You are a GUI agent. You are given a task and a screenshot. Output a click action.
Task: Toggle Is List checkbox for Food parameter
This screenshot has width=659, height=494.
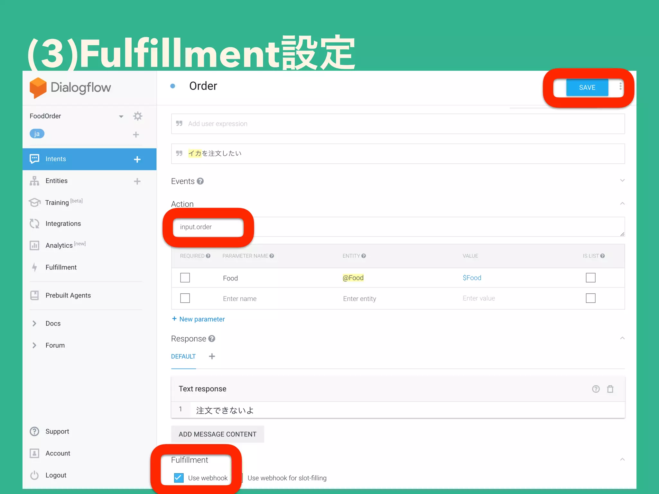tap(591, 278)
